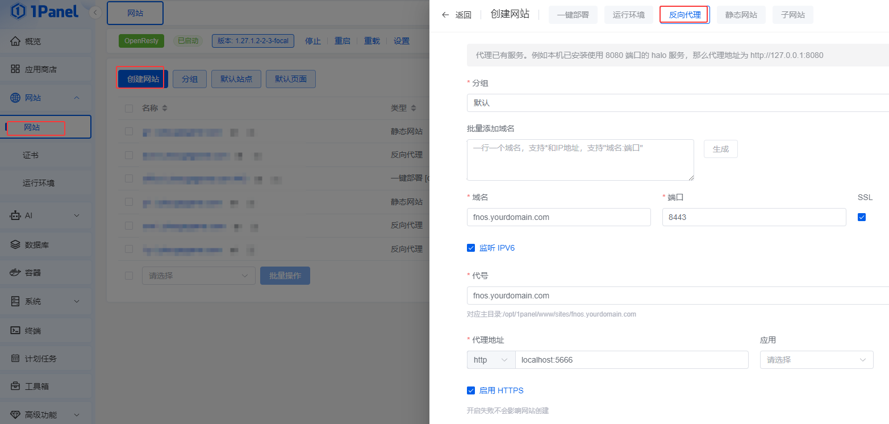This screenshot has height=424, width=889.
Task: Open the http protocol dropdown
Action: pyautogui.click(x=491, y=360)
